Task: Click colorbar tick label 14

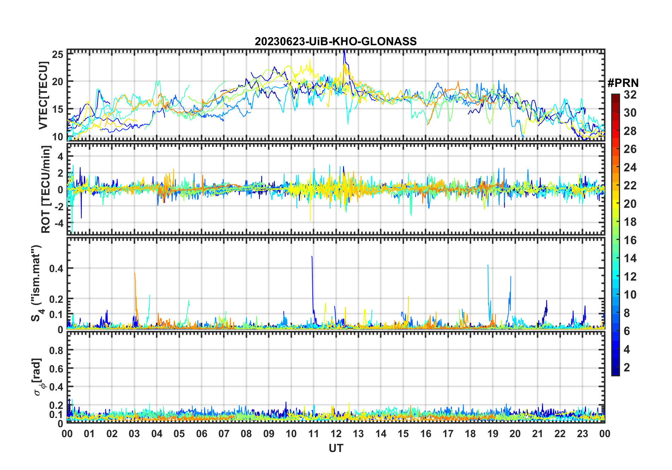Action: [x=630, y=258]
